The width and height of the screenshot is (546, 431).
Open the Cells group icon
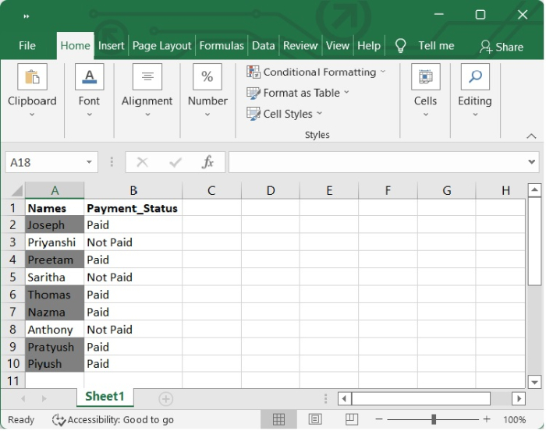click(x=426, y=76)
